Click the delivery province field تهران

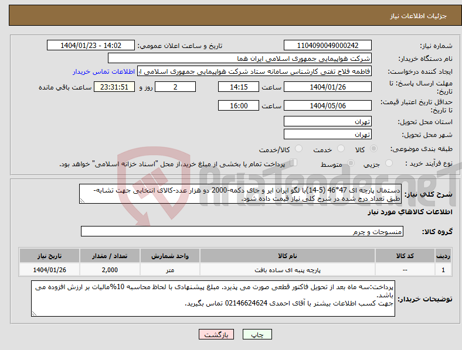pyautogui.click(x=328, y=121)
